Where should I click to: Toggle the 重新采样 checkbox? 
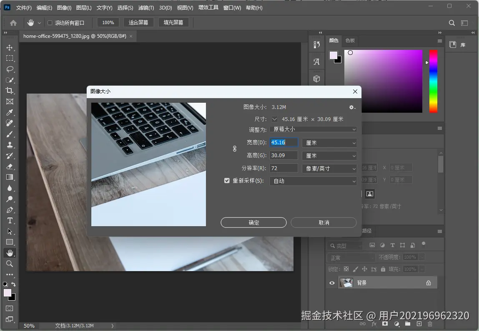click(x=227, y=180)
